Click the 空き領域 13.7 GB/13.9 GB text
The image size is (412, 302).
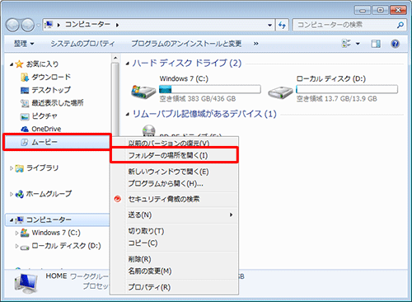tap(337, 99)
